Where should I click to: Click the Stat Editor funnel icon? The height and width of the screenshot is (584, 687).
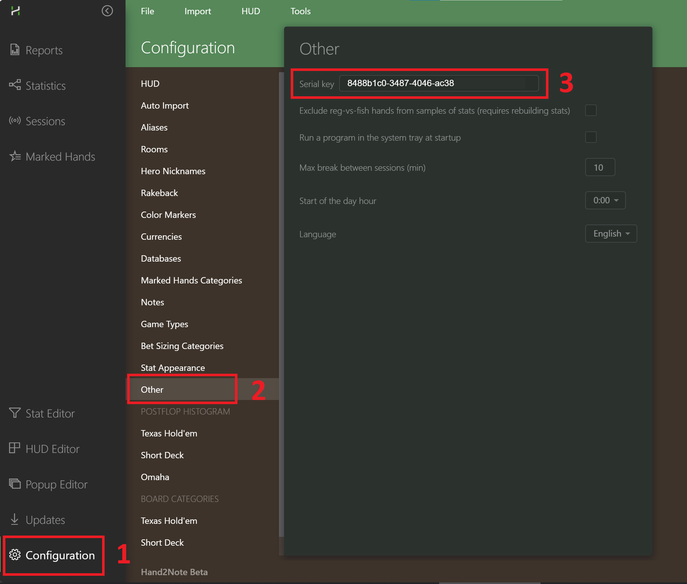(15, 413)
